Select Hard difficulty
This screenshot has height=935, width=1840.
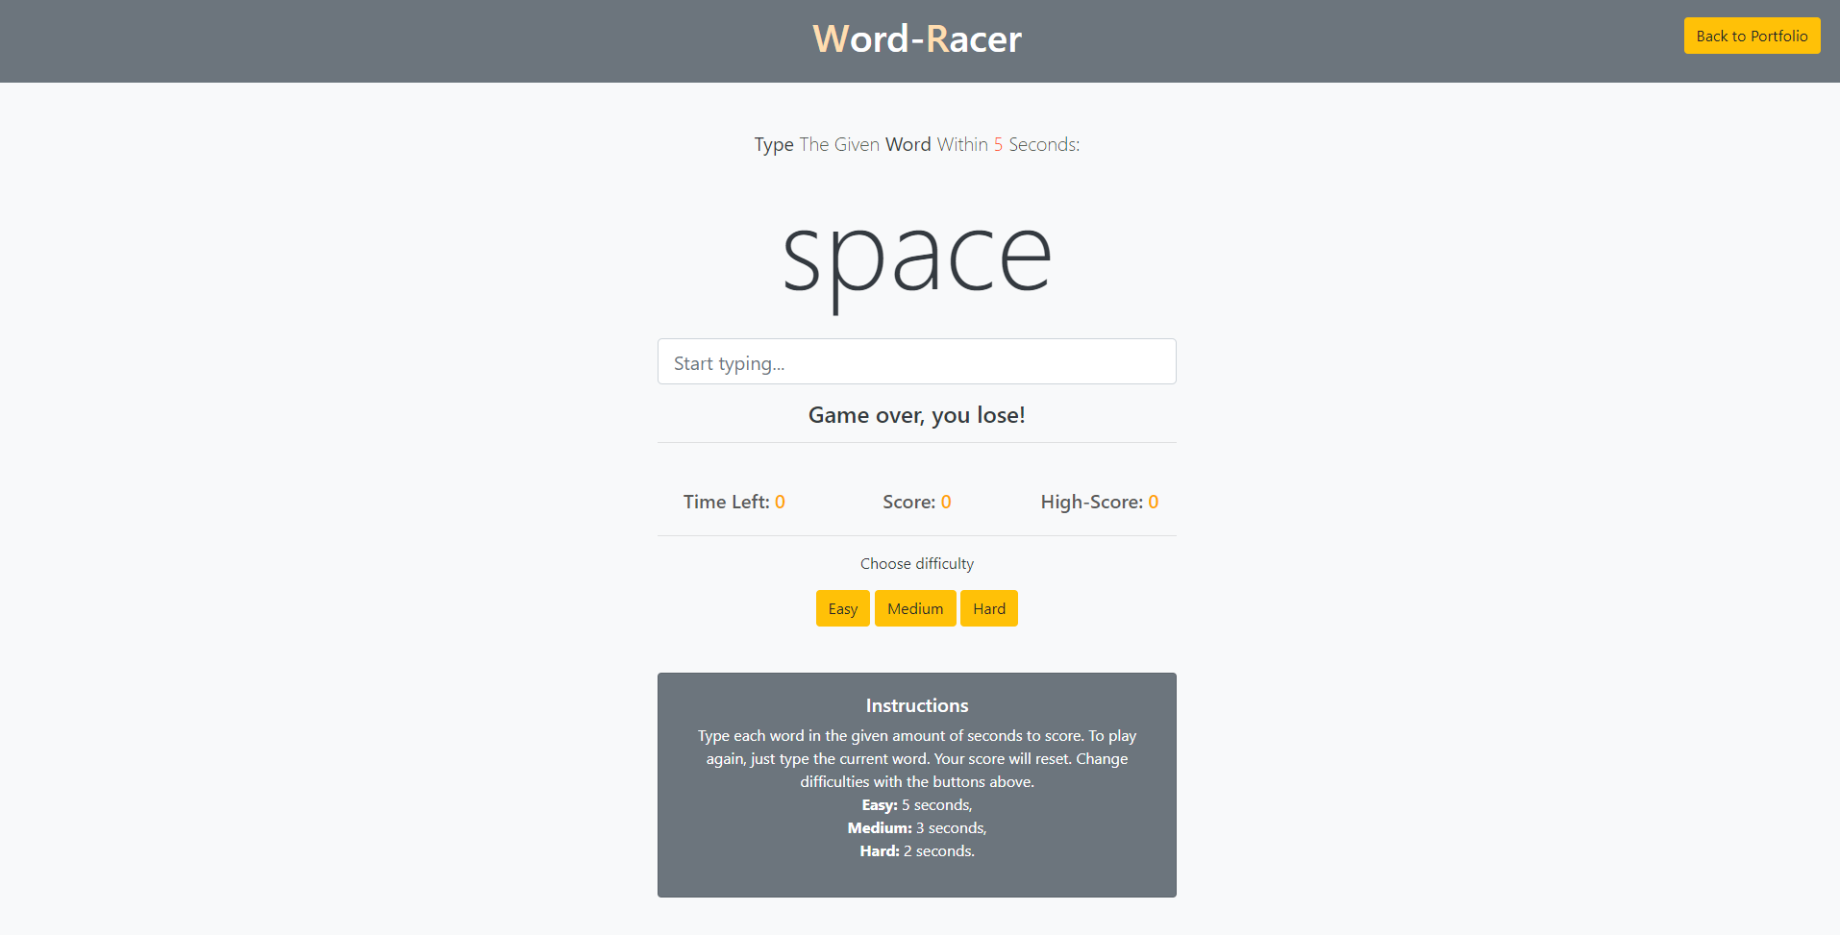pyautogui.click(x=989, y=608)
